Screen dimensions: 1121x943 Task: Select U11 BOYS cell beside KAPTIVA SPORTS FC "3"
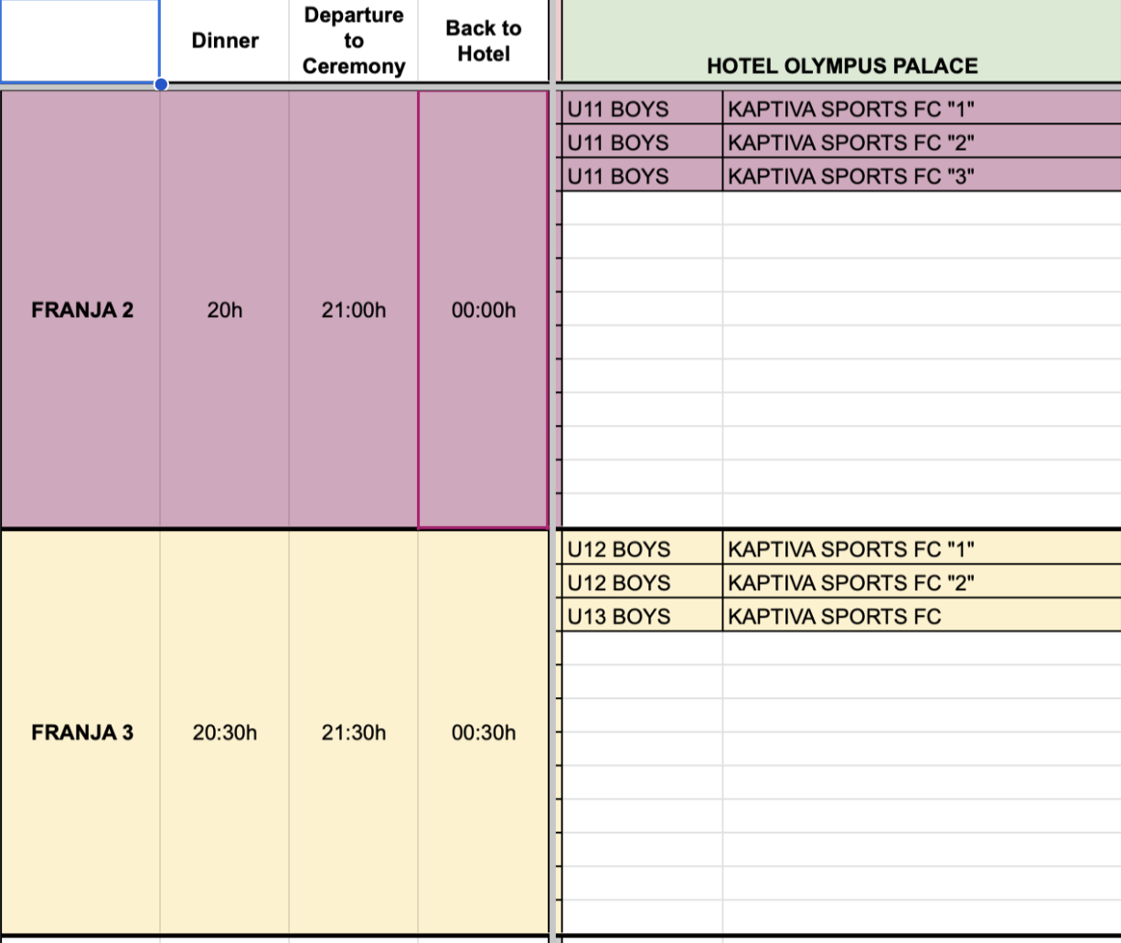pos(642,175)
